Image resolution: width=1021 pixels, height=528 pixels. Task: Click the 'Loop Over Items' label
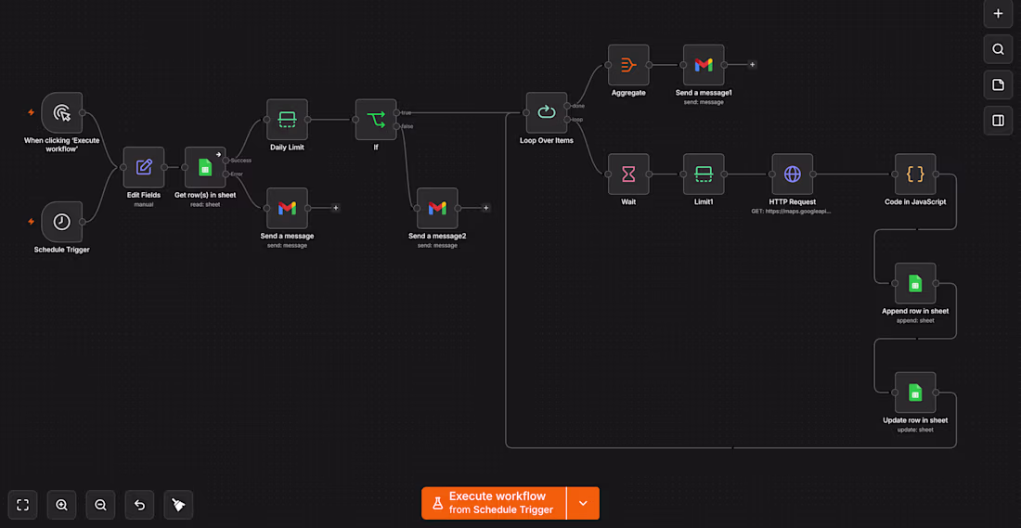pos(547,141)
